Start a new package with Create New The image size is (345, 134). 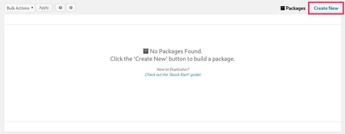pyautogui.click(x=326, y=8)
